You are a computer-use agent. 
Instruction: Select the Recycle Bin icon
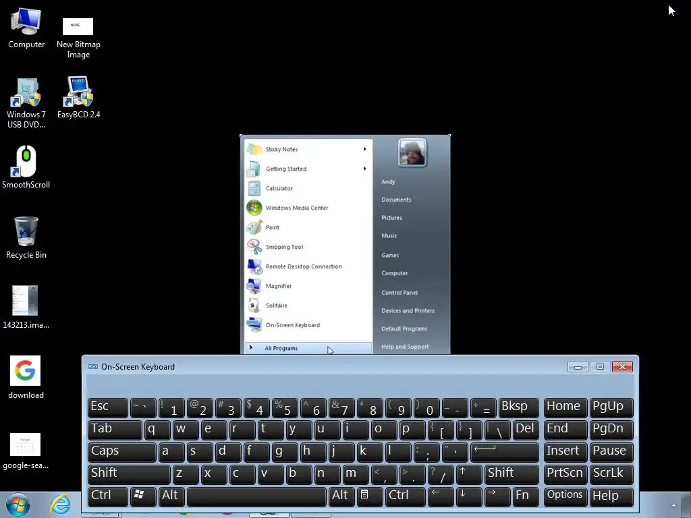pos(26,238)
